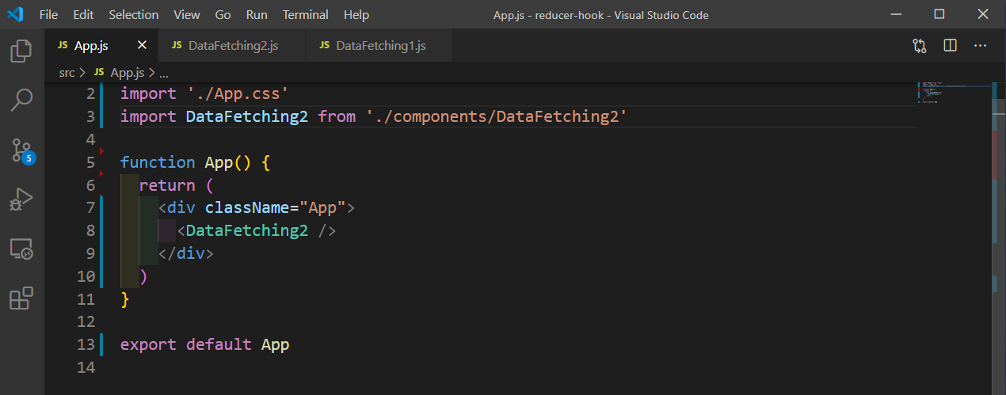Click the <DataFetching2 /> JSX tag
This screenshot has height=395, width=1006.
pyautogui.click(x=257, y=231)
